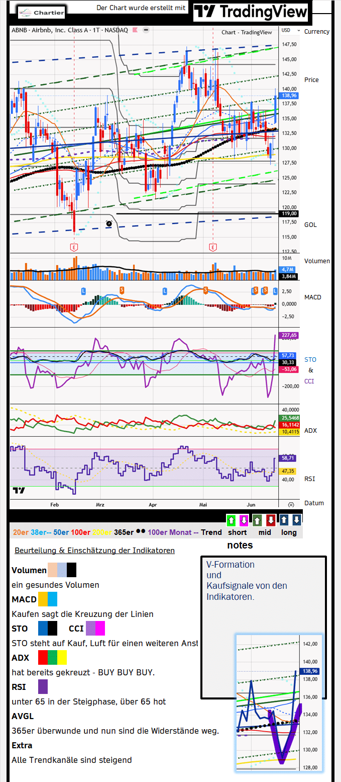Click the green ADX color swatch
The image size is (341, 782).
(52, 658)
